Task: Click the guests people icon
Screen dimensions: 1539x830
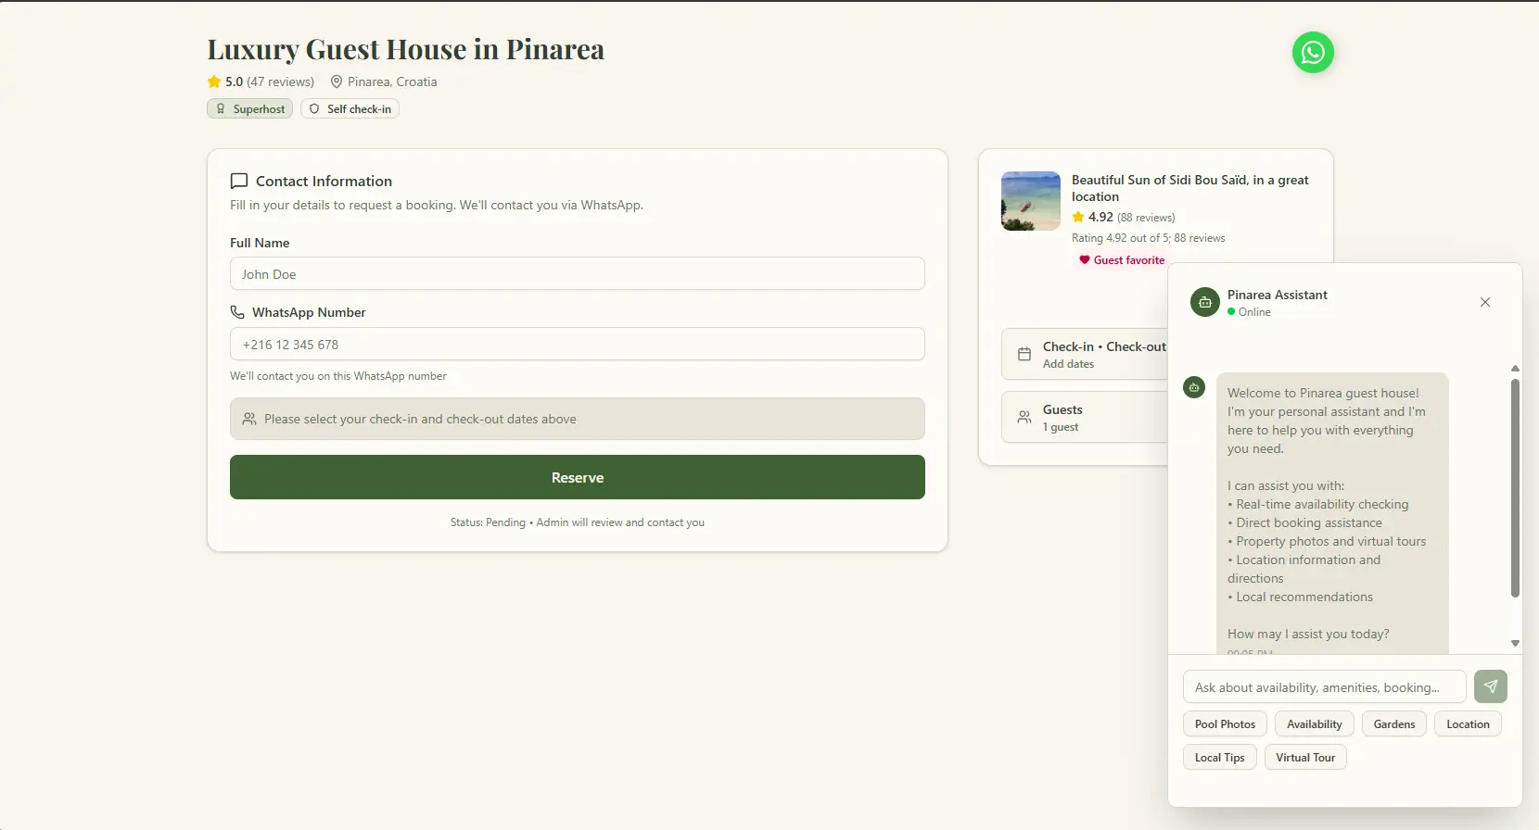Action: click(1024, 418)
